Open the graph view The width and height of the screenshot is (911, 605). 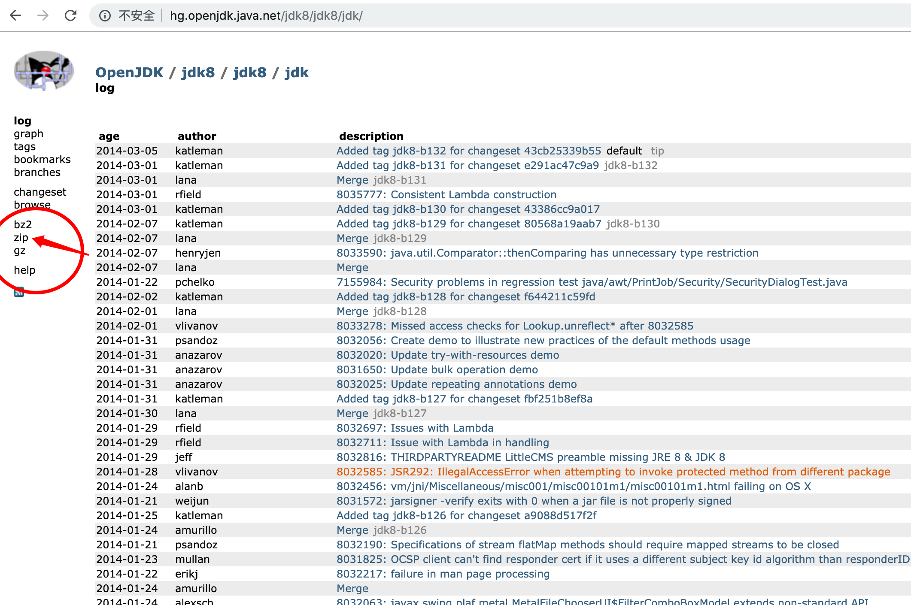28,134
